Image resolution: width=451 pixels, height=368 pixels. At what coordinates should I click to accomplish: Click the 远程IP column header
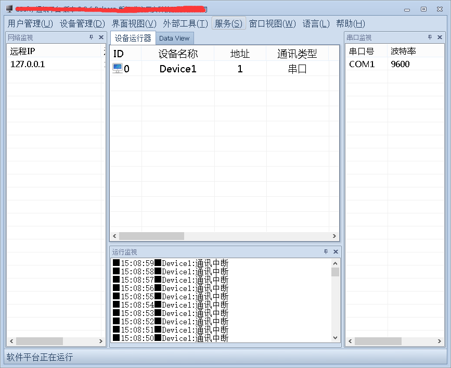click(54, 51)
